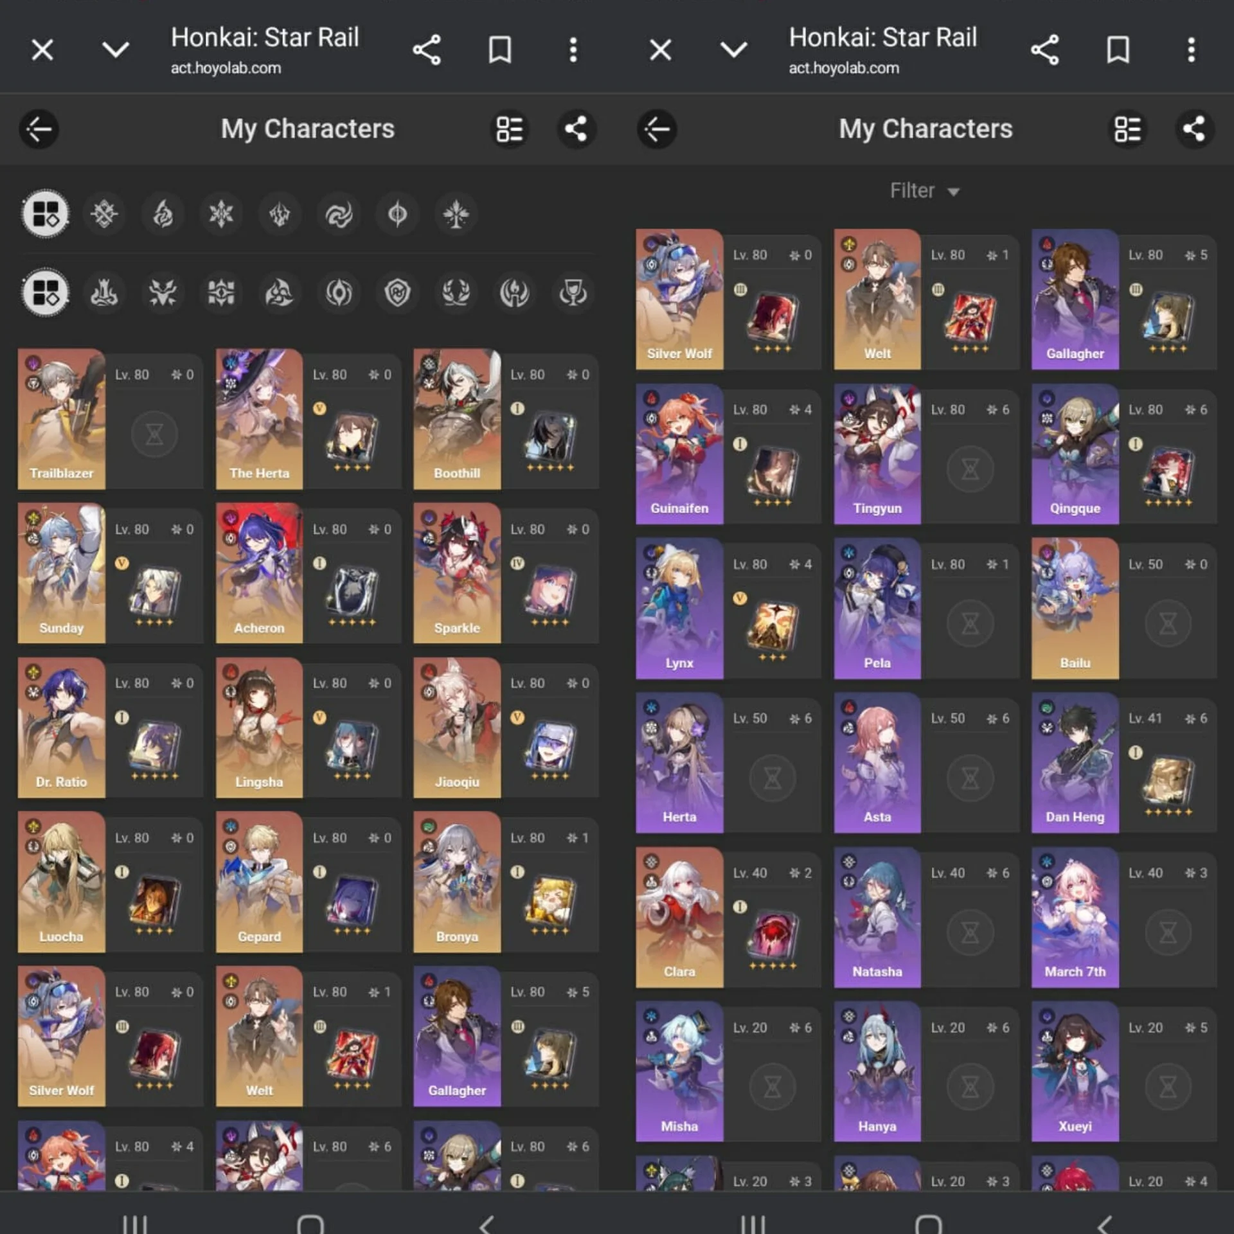Open the Trailblazer character card

coord(111,419)
